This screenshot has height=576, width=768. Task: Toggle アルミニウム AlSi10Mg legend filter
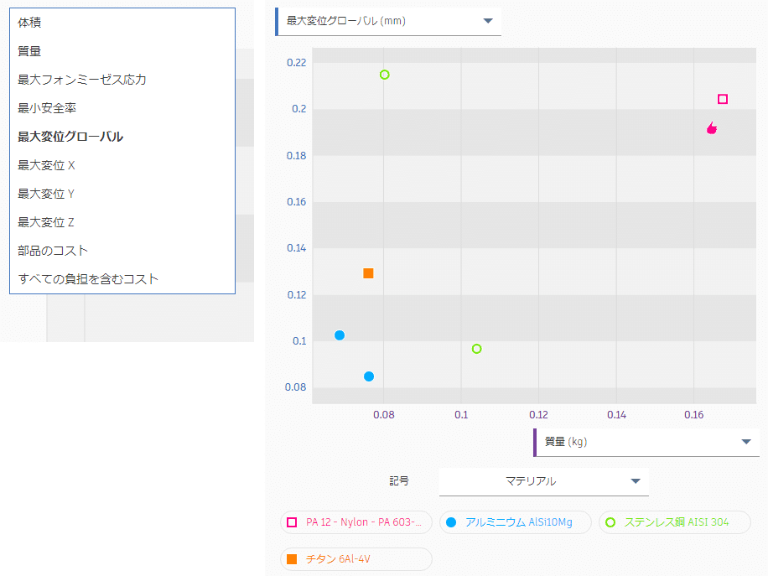(x=516, y=522)
